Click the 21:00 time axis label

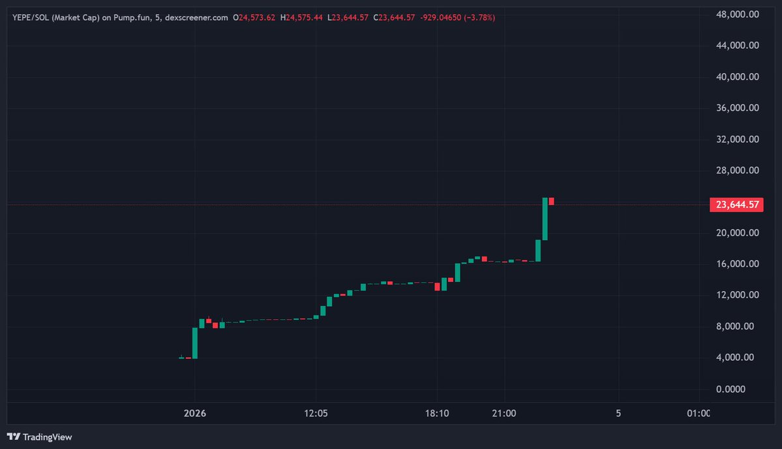point(504,413)
